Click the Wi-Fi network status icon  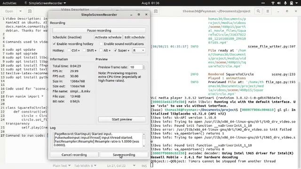[x=273, y=3]
